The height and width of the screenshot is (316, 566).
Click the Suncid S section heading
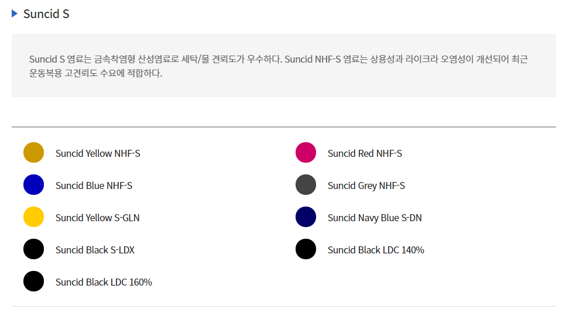46,13
